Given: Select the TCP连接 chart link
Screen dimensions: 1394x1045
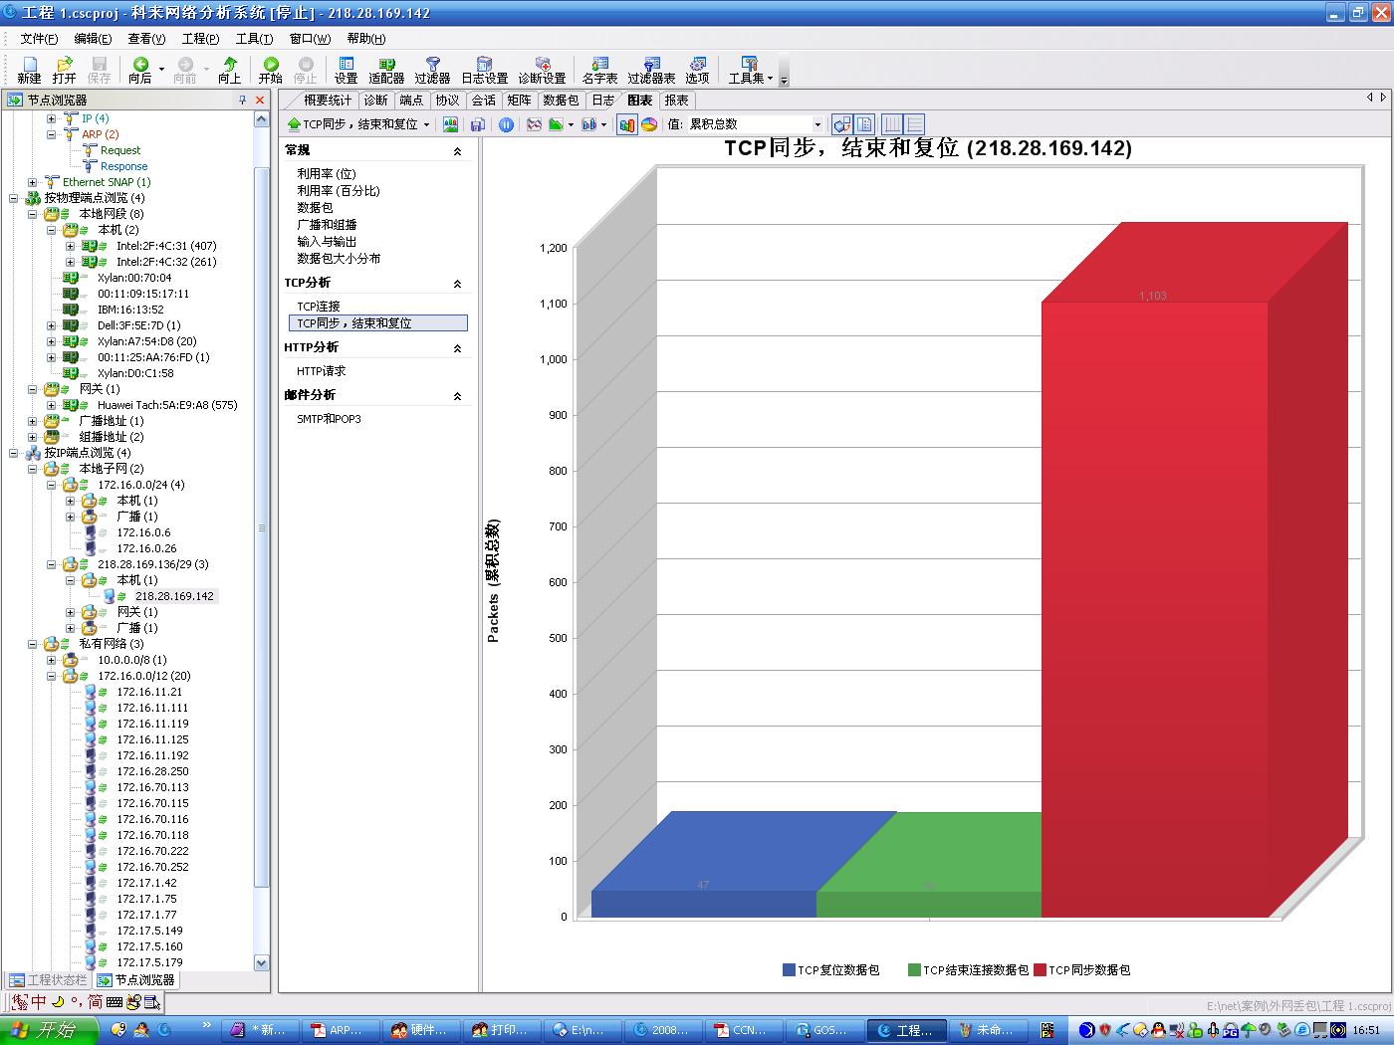Looking at the screenshot, I should click(319, 307).
